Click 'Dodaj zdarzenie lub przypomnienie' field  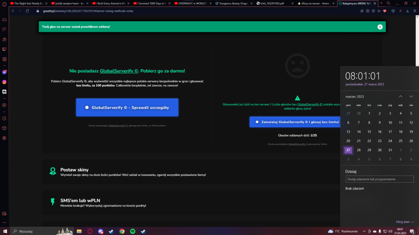click(380, 179)
